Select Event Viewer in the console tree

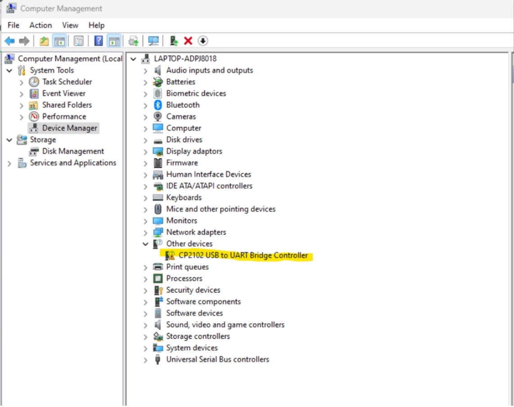[63, 93]
